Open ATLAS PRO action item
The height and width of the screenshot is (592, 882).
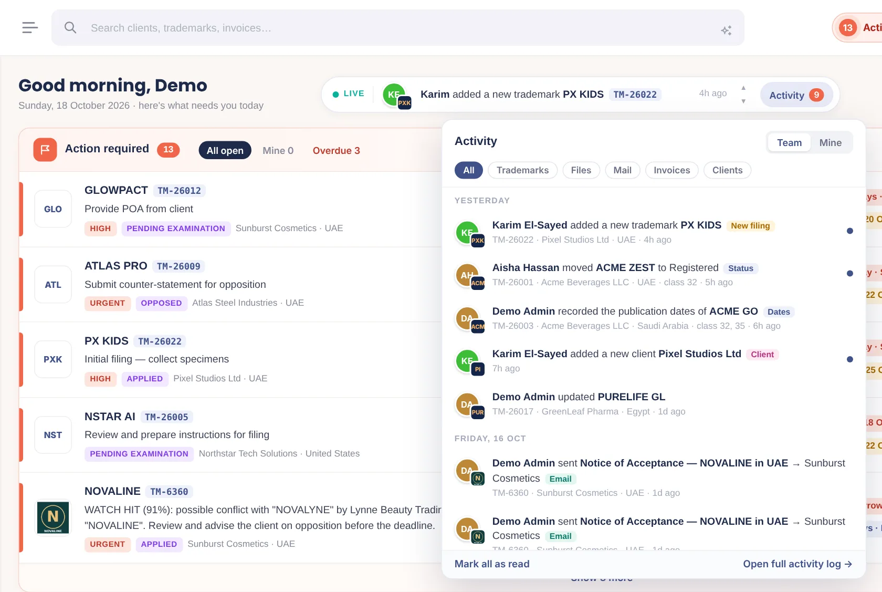click(x=230, y=285)
